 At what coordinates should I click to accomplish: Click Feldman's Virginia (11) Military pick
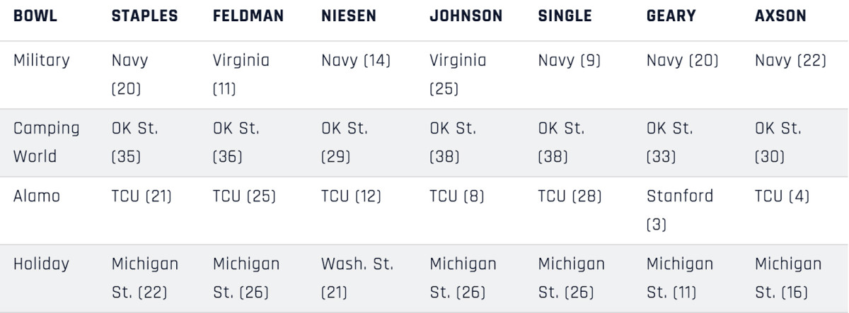coord(241,75)
